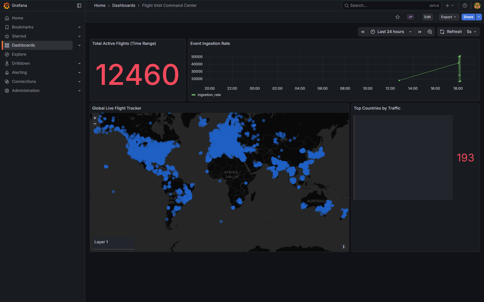The height and width of the screenshot is (302, 484).
Task: Mark dashboard as favorite with the star icon
Action: pyautogui.click(x=397, y=17)
